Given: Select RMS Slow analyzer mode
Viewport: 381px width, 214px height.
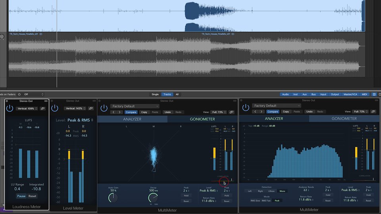Looking at the screenshot, I should 255,201.
